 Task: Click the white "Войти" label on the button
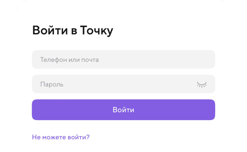tap(123, 110)
